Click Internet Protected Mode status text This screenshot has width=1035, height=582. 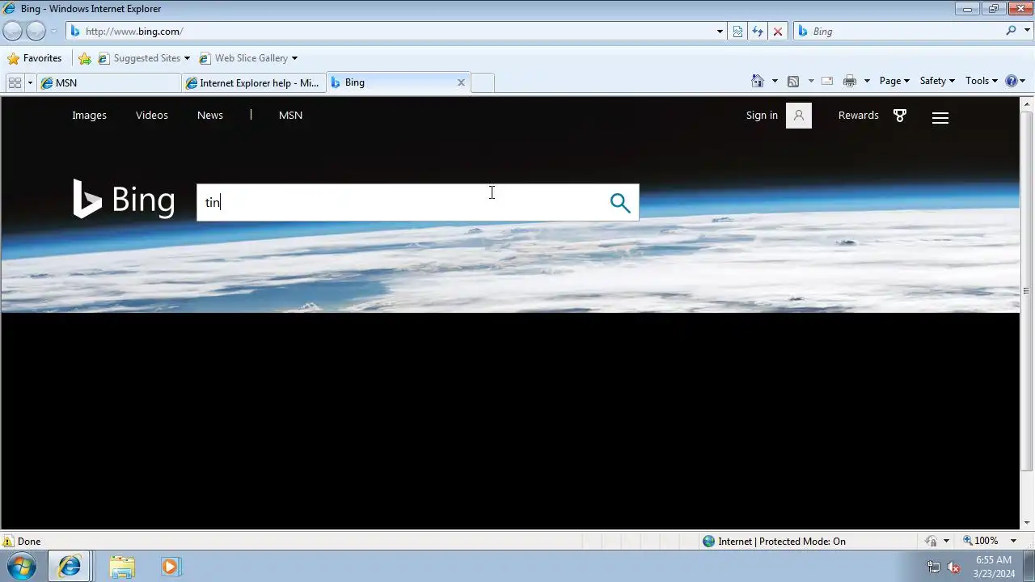(x=782, y=542)
